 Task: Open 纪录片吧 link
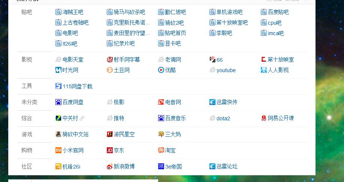124,43
